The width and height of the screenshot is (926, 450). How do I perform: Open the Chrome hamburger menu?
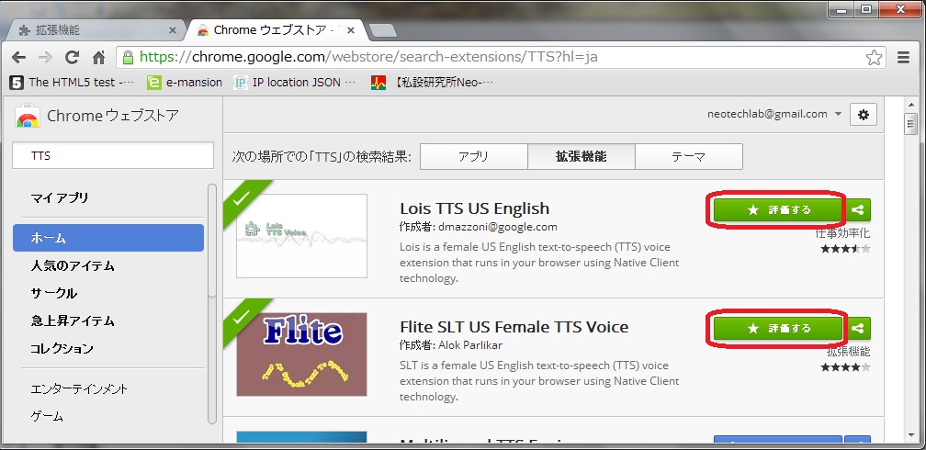pos(903,57)
